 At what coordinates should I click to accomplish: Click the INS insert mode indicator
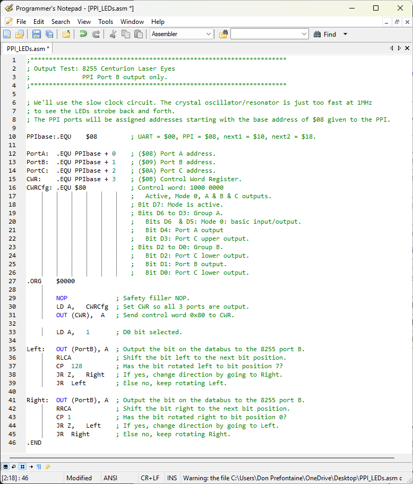tap(172, 478)
